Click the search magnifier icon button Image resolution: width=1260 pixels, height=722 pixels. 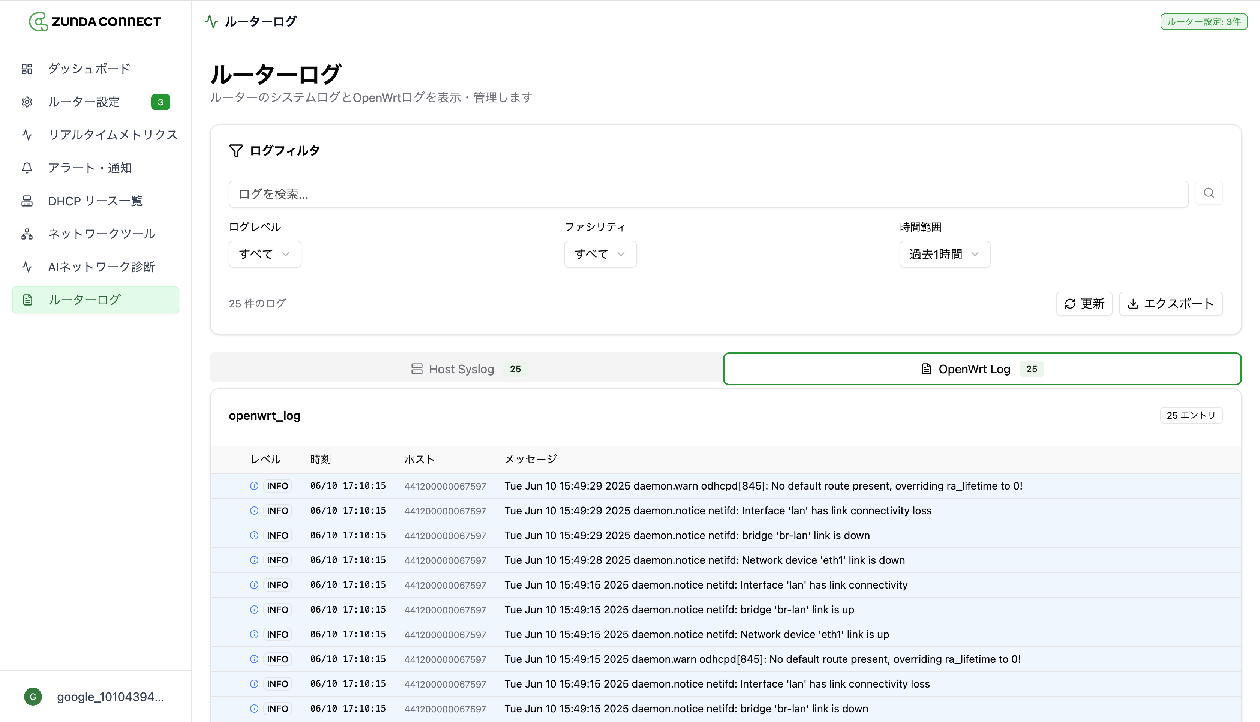tap(1208, 193)
